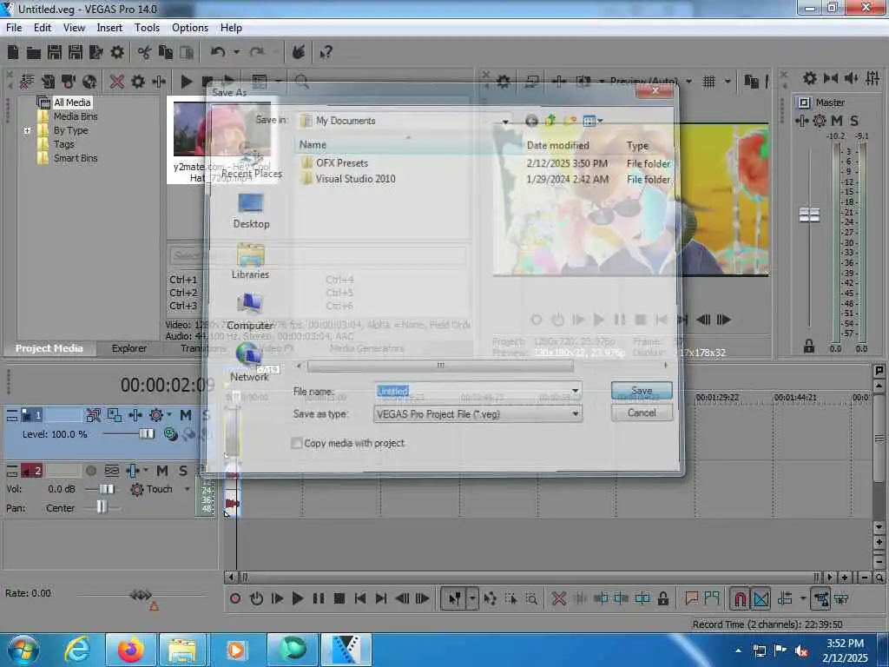
Task: Click the What's This help icon
Action: (326, 53)
